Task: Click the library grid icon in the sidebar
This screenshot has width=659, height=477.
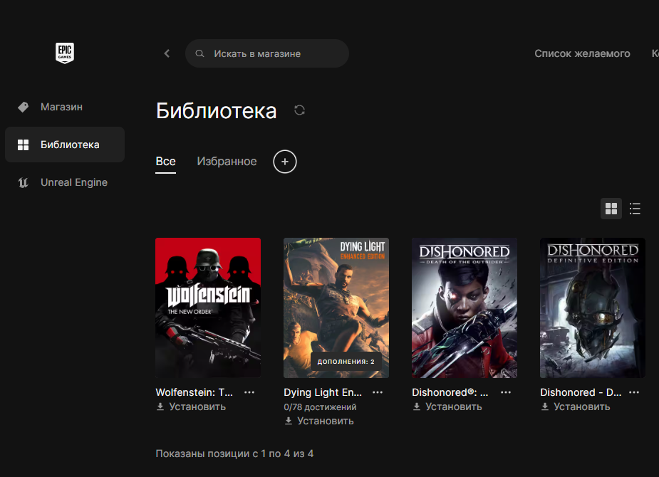Action: click(23, 145)
